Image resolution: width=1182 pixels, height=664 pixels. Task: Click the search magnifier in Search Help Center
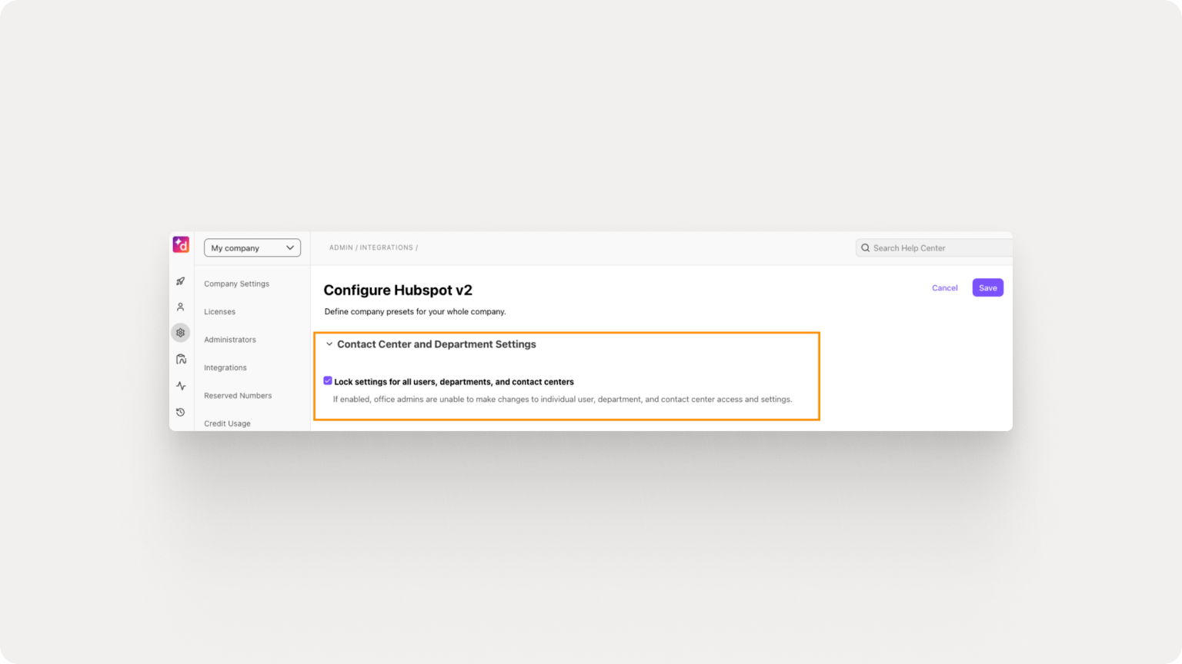pos(866,247)
